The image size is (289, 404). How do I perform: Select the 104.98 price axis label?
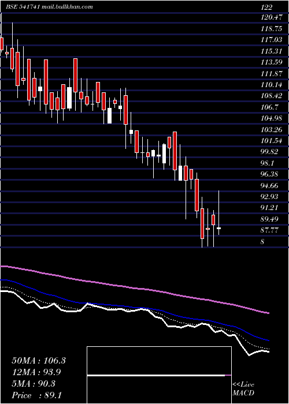coord(271,118)
